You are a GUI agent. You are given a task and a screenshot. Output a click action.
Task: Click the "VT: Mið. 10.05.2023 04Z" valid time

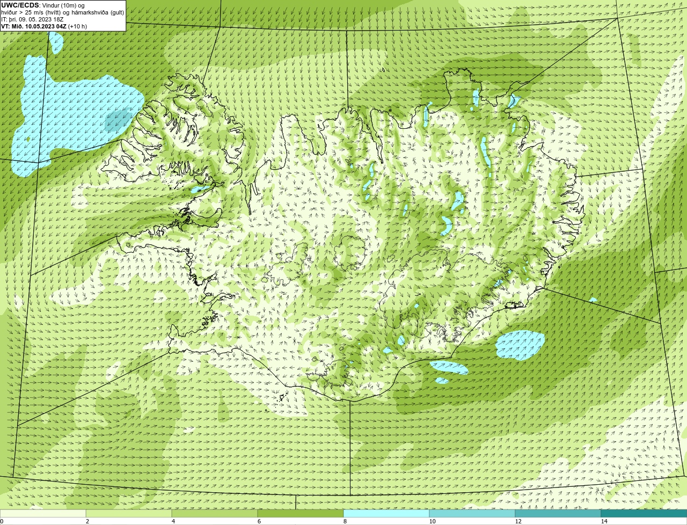click(x=34, y=26)
